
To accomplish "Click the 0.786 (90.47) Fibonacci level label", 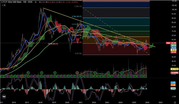I will coord(77,17).
